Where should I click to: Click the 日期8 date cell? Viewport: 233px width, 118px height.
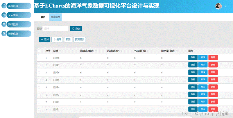coord(56,58)
